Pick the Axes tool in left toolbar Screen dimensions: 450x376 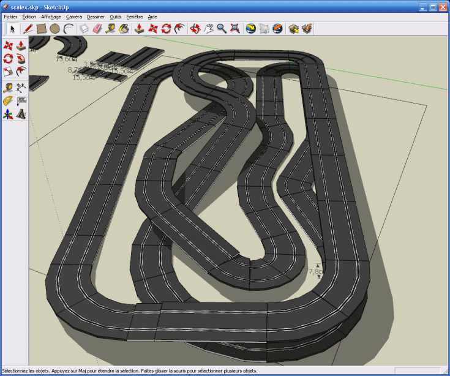pos(8,114)
